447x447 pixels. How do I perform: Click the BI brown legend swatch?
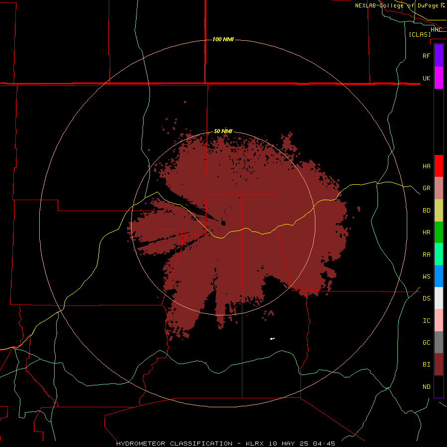point(439,365)
